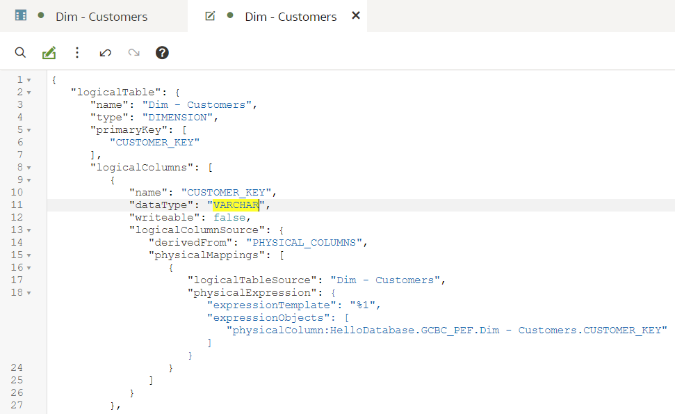The height and width of the screenshot is (414, 675).
Task: Open the search tool in the editor toolbar
Action: tap(20, 52)
